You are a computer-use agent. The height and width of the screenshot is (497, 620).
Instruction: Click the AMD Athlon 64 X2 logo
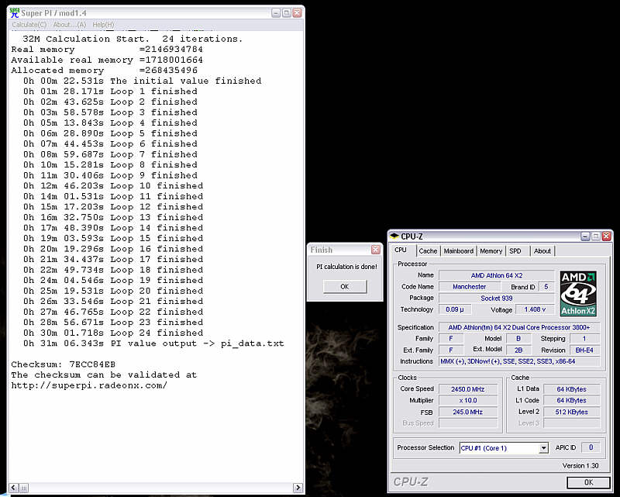pyautogui.click(x=578, y=293)
